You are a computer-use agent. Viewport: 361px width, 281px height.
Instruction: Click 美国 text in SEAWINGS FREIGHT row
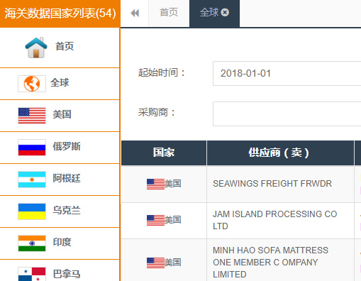pyautogui.click(x=173, y=184)
